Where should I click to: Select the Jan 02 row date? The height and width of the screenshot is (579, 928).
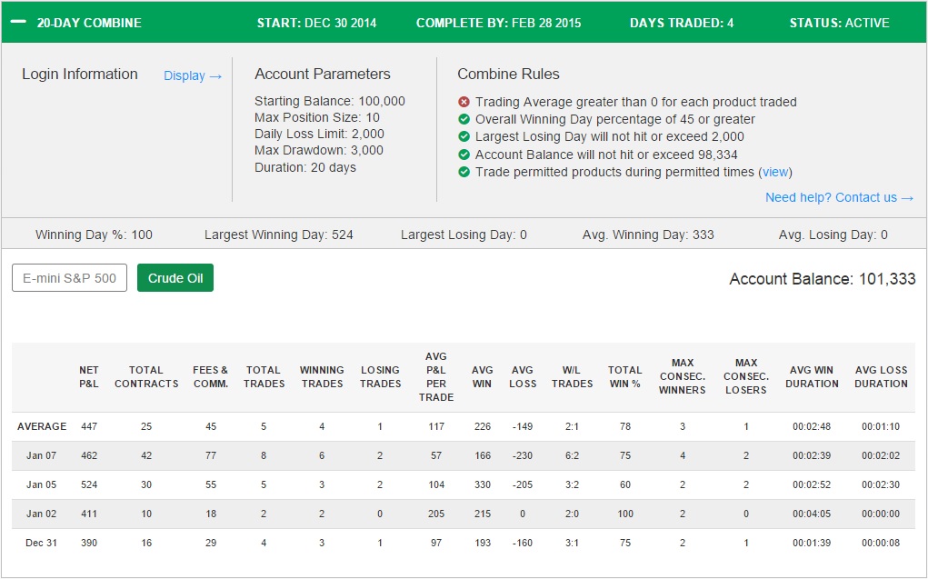[x=42, y=514]
